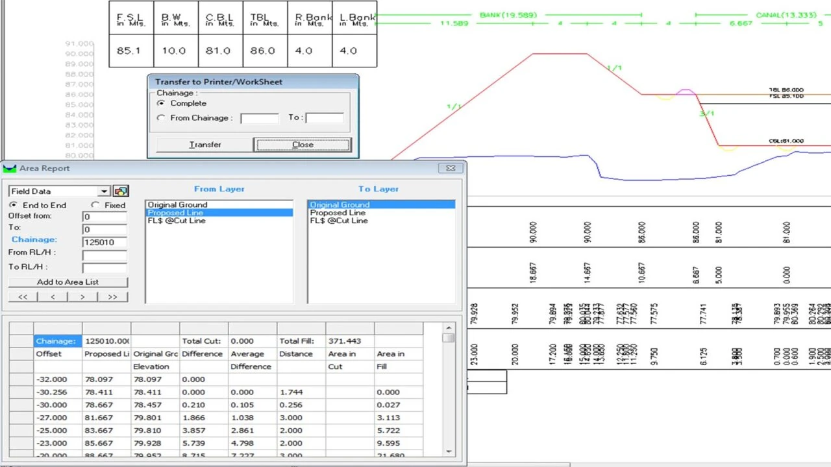Click the To RL/H input field
The height and width of the screenshot is (467, 831).
[105, 267]
